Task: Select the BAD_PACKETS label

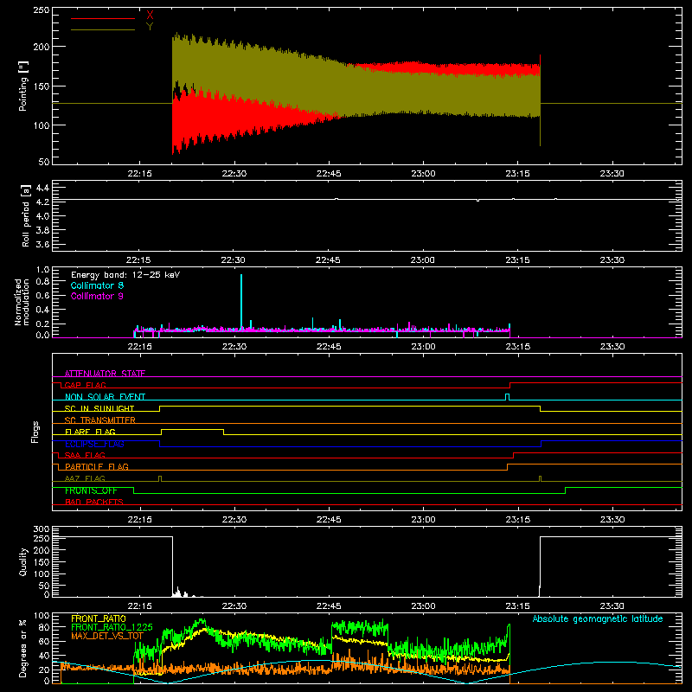Action: [94, 502]
